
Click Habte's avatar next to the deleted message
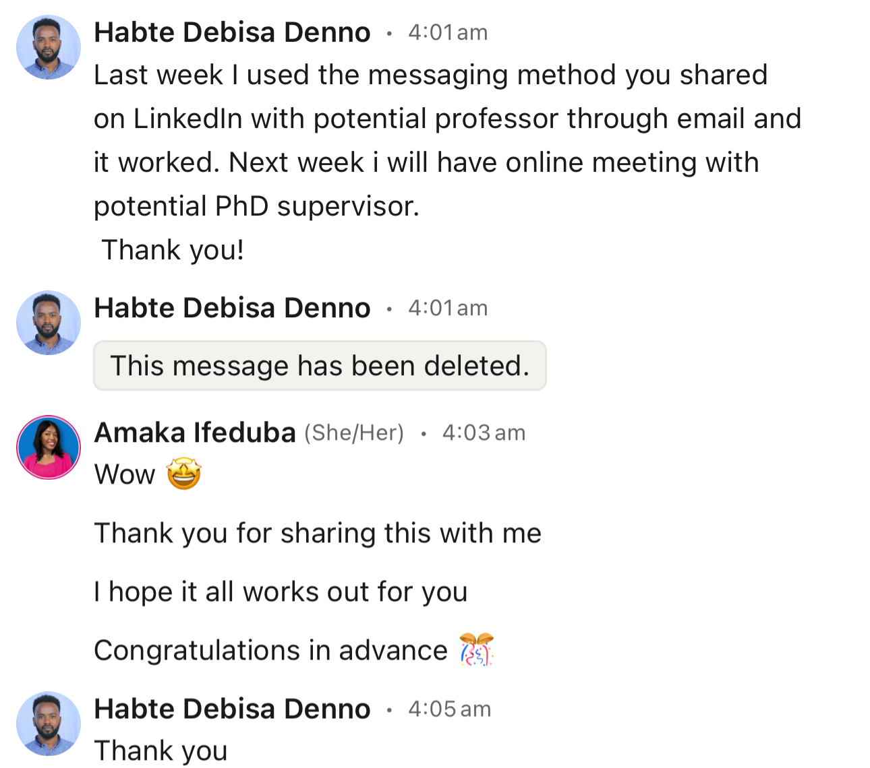pyautogui.click(x=49, y=323)
